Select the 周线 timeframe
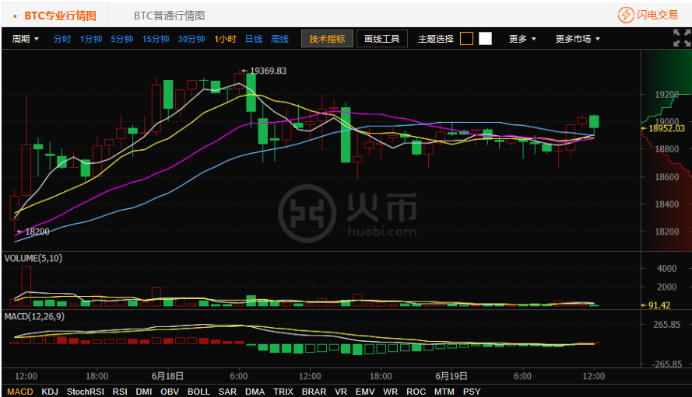This screenshot has height=397, width=692. click(279, 39)
